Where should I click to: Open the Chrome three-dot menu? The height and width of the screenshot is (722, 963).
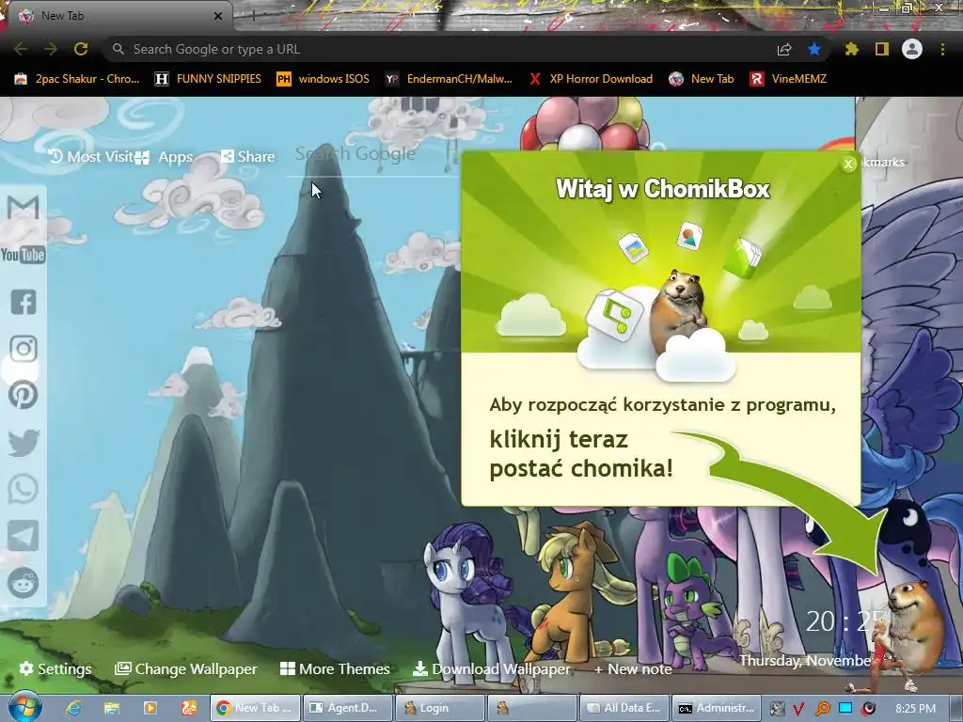click(x=942, y=49)
